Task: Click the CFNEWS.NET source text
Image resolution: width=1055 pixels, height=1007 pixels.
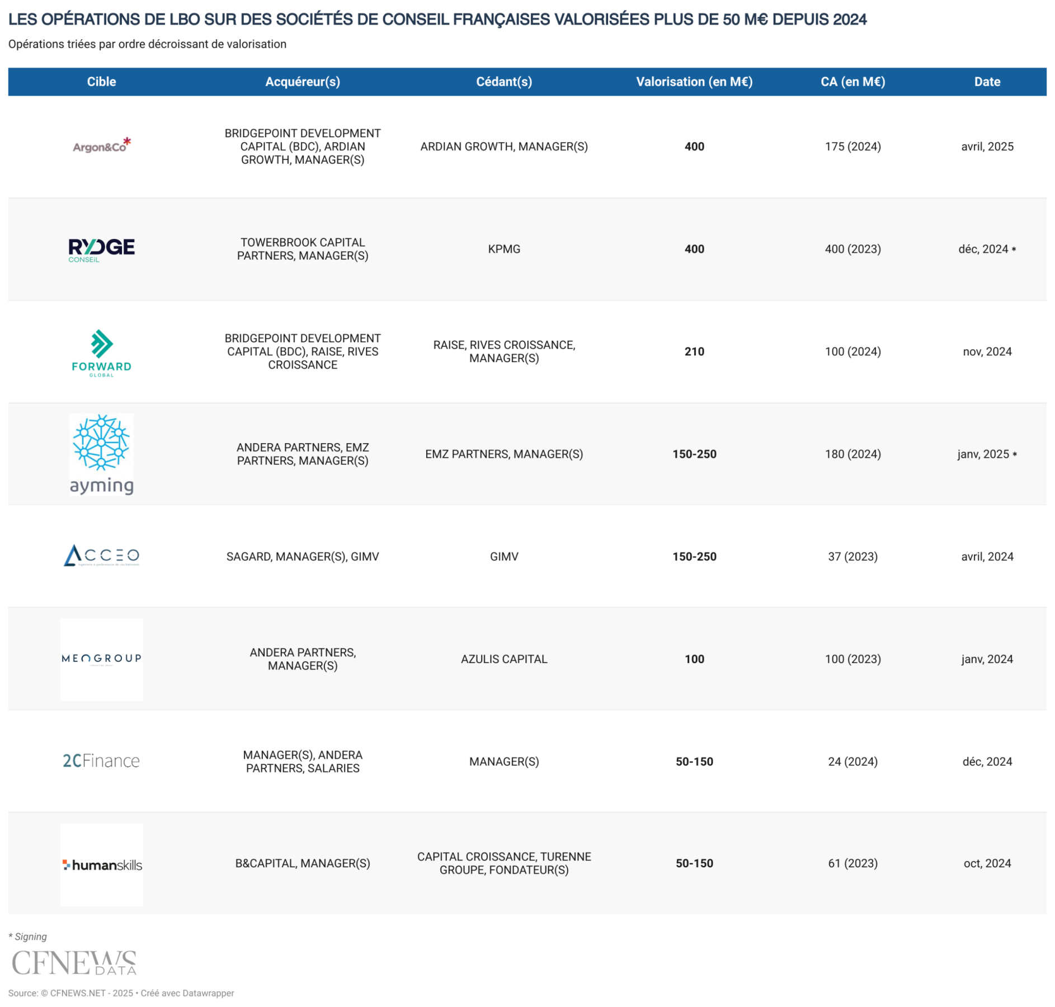Action: tap(78, 993)
